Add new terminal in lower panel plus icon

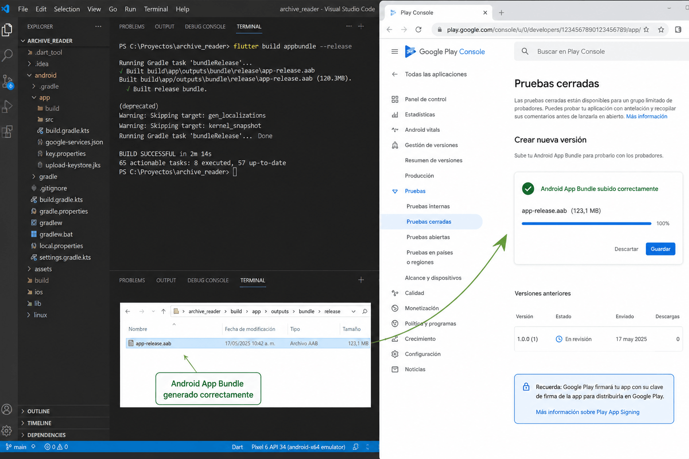(x=361, y=280)
